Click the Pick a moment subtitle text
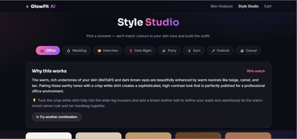 tap(148, 36)
